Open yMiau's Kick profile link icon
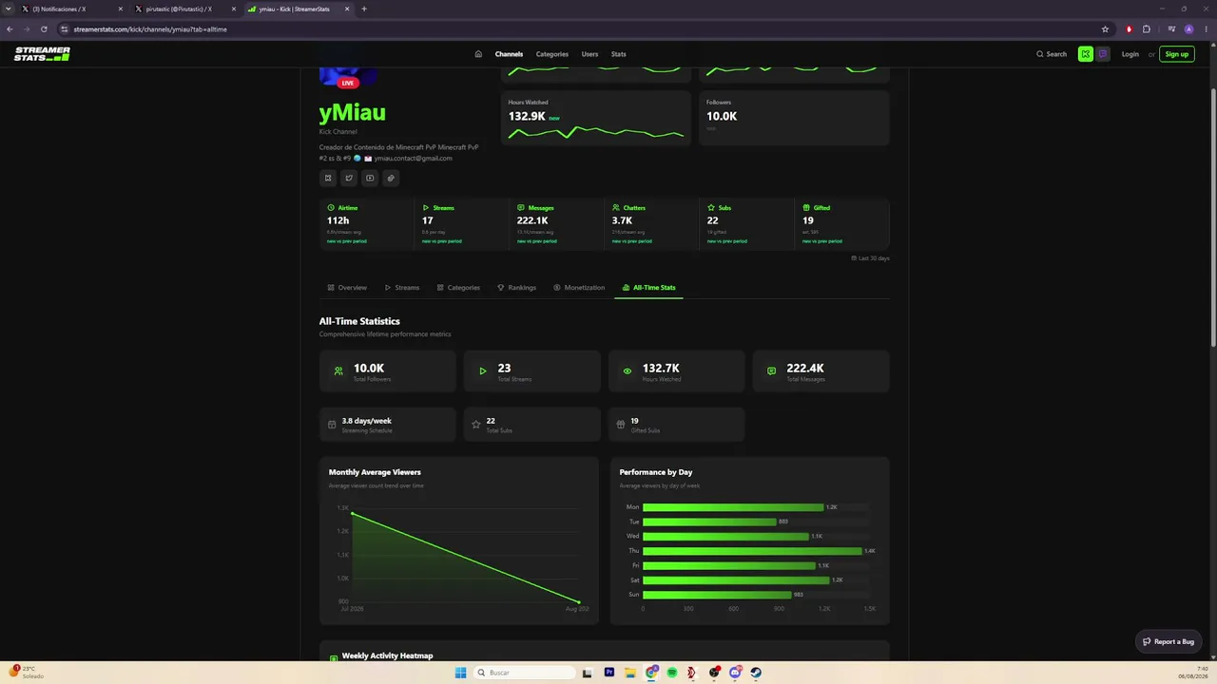Screen dimensions: 1217x684 click(328, 178)
